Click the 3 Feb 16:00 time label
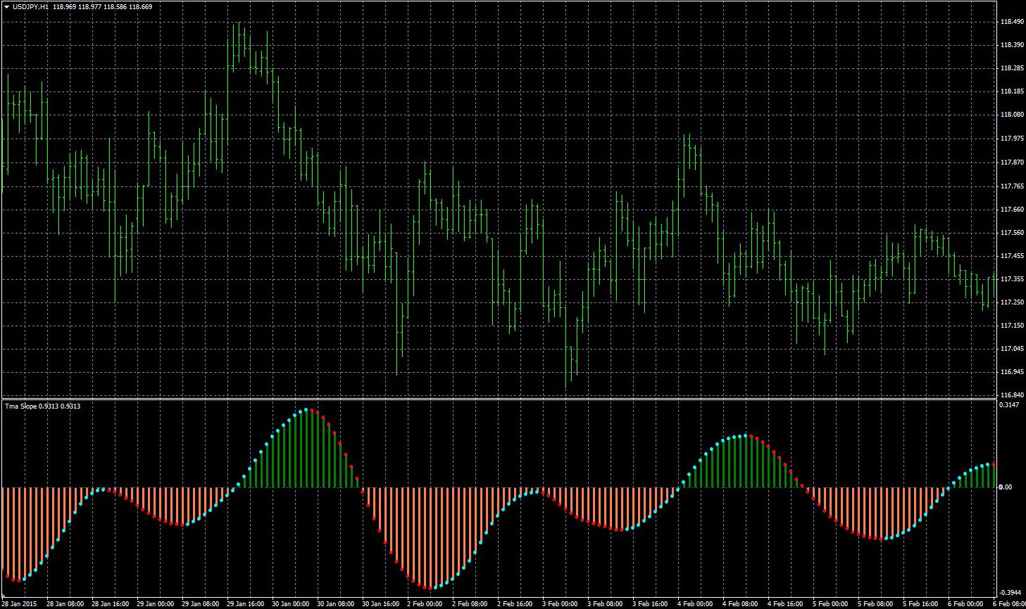The height and width of the screenshot is (609, 1026). (651, 603)
